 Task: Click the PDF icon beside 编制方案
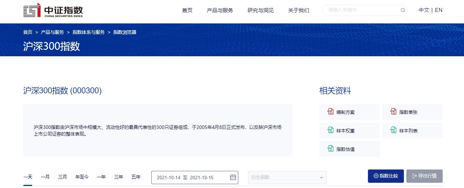click(330, 112)
